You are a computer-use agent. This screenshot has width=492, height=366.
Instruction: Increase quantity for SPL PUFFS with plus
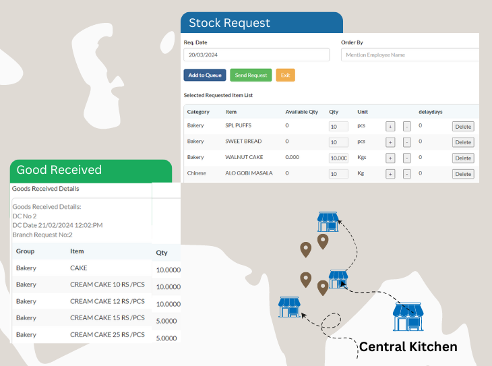390,127
